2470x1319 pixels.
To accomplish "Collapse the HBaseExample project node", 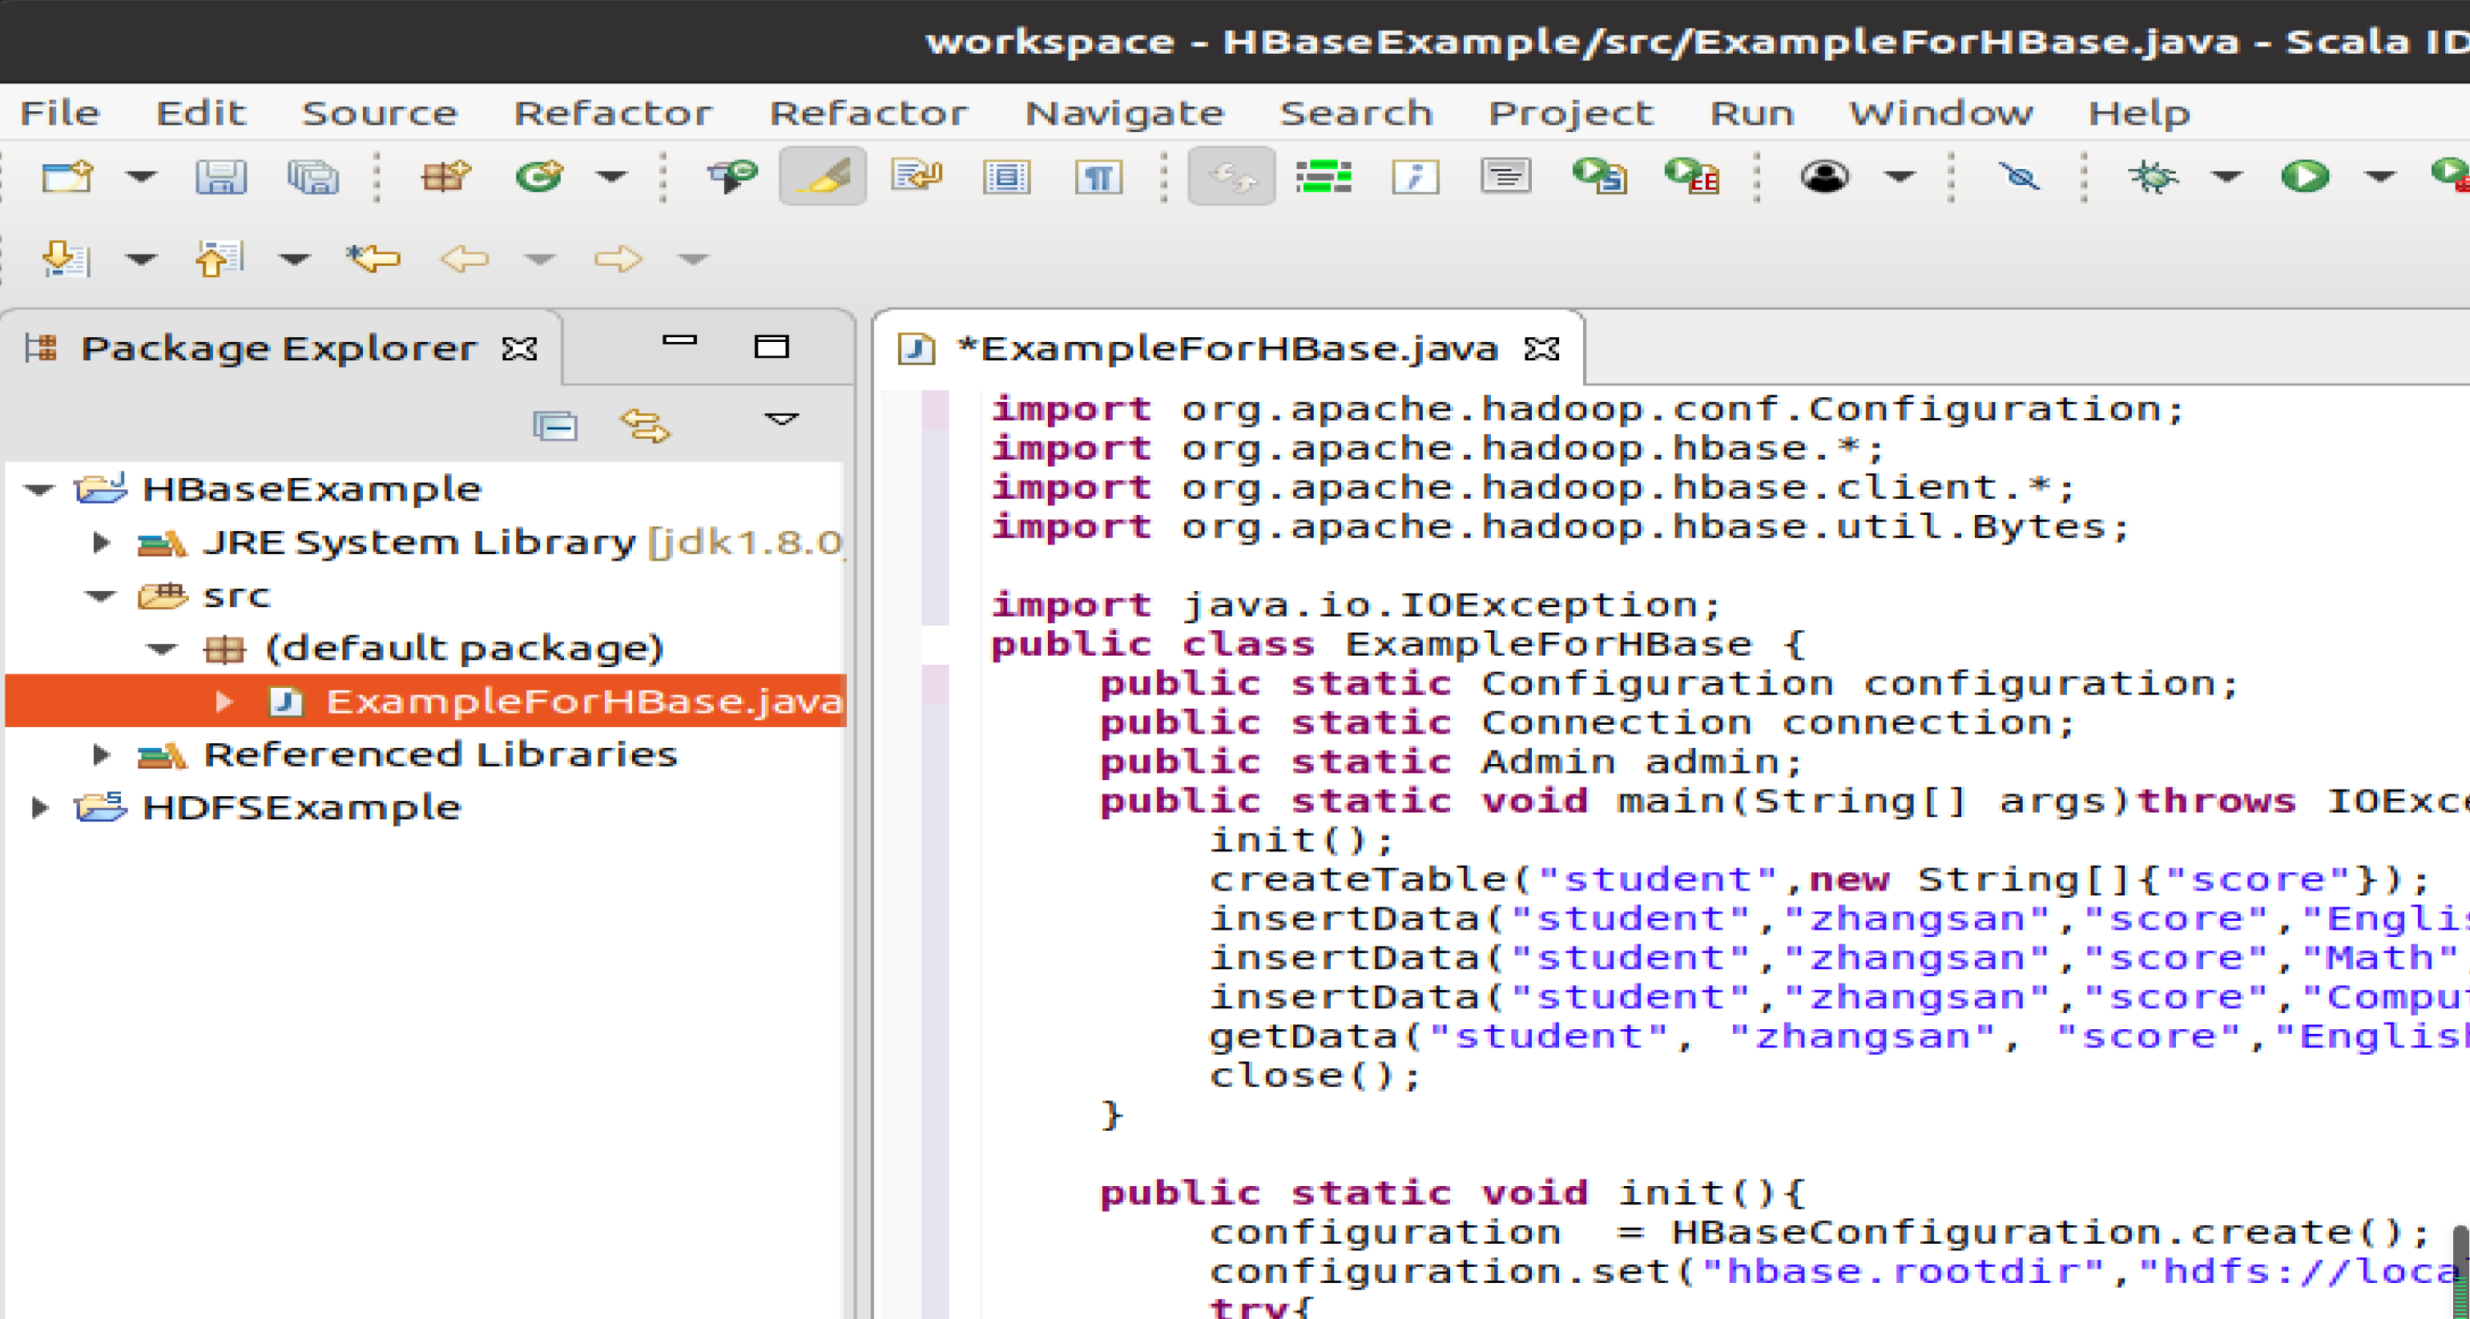I will [38, 490].
